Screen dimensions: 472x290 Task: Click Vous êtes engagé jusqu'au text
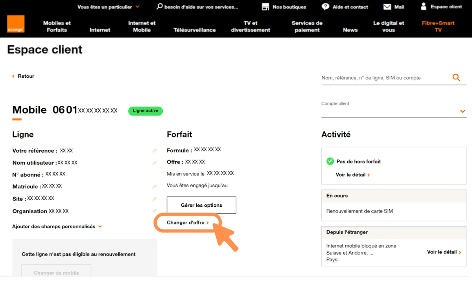click(x=197, y=185)
